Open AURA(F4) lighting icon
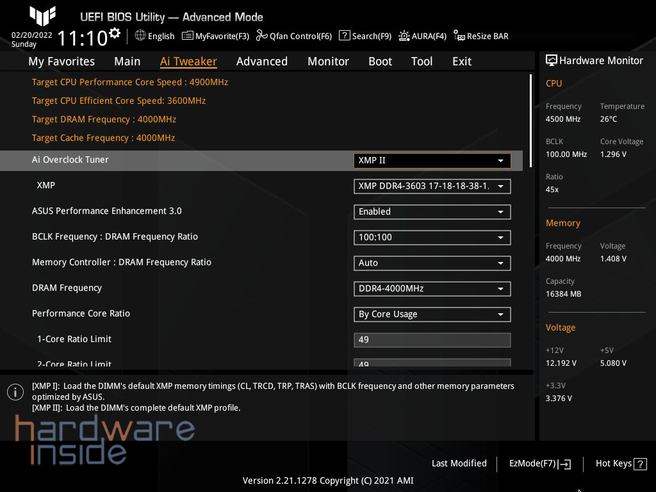The image size is (656, 492). [404, 36]
